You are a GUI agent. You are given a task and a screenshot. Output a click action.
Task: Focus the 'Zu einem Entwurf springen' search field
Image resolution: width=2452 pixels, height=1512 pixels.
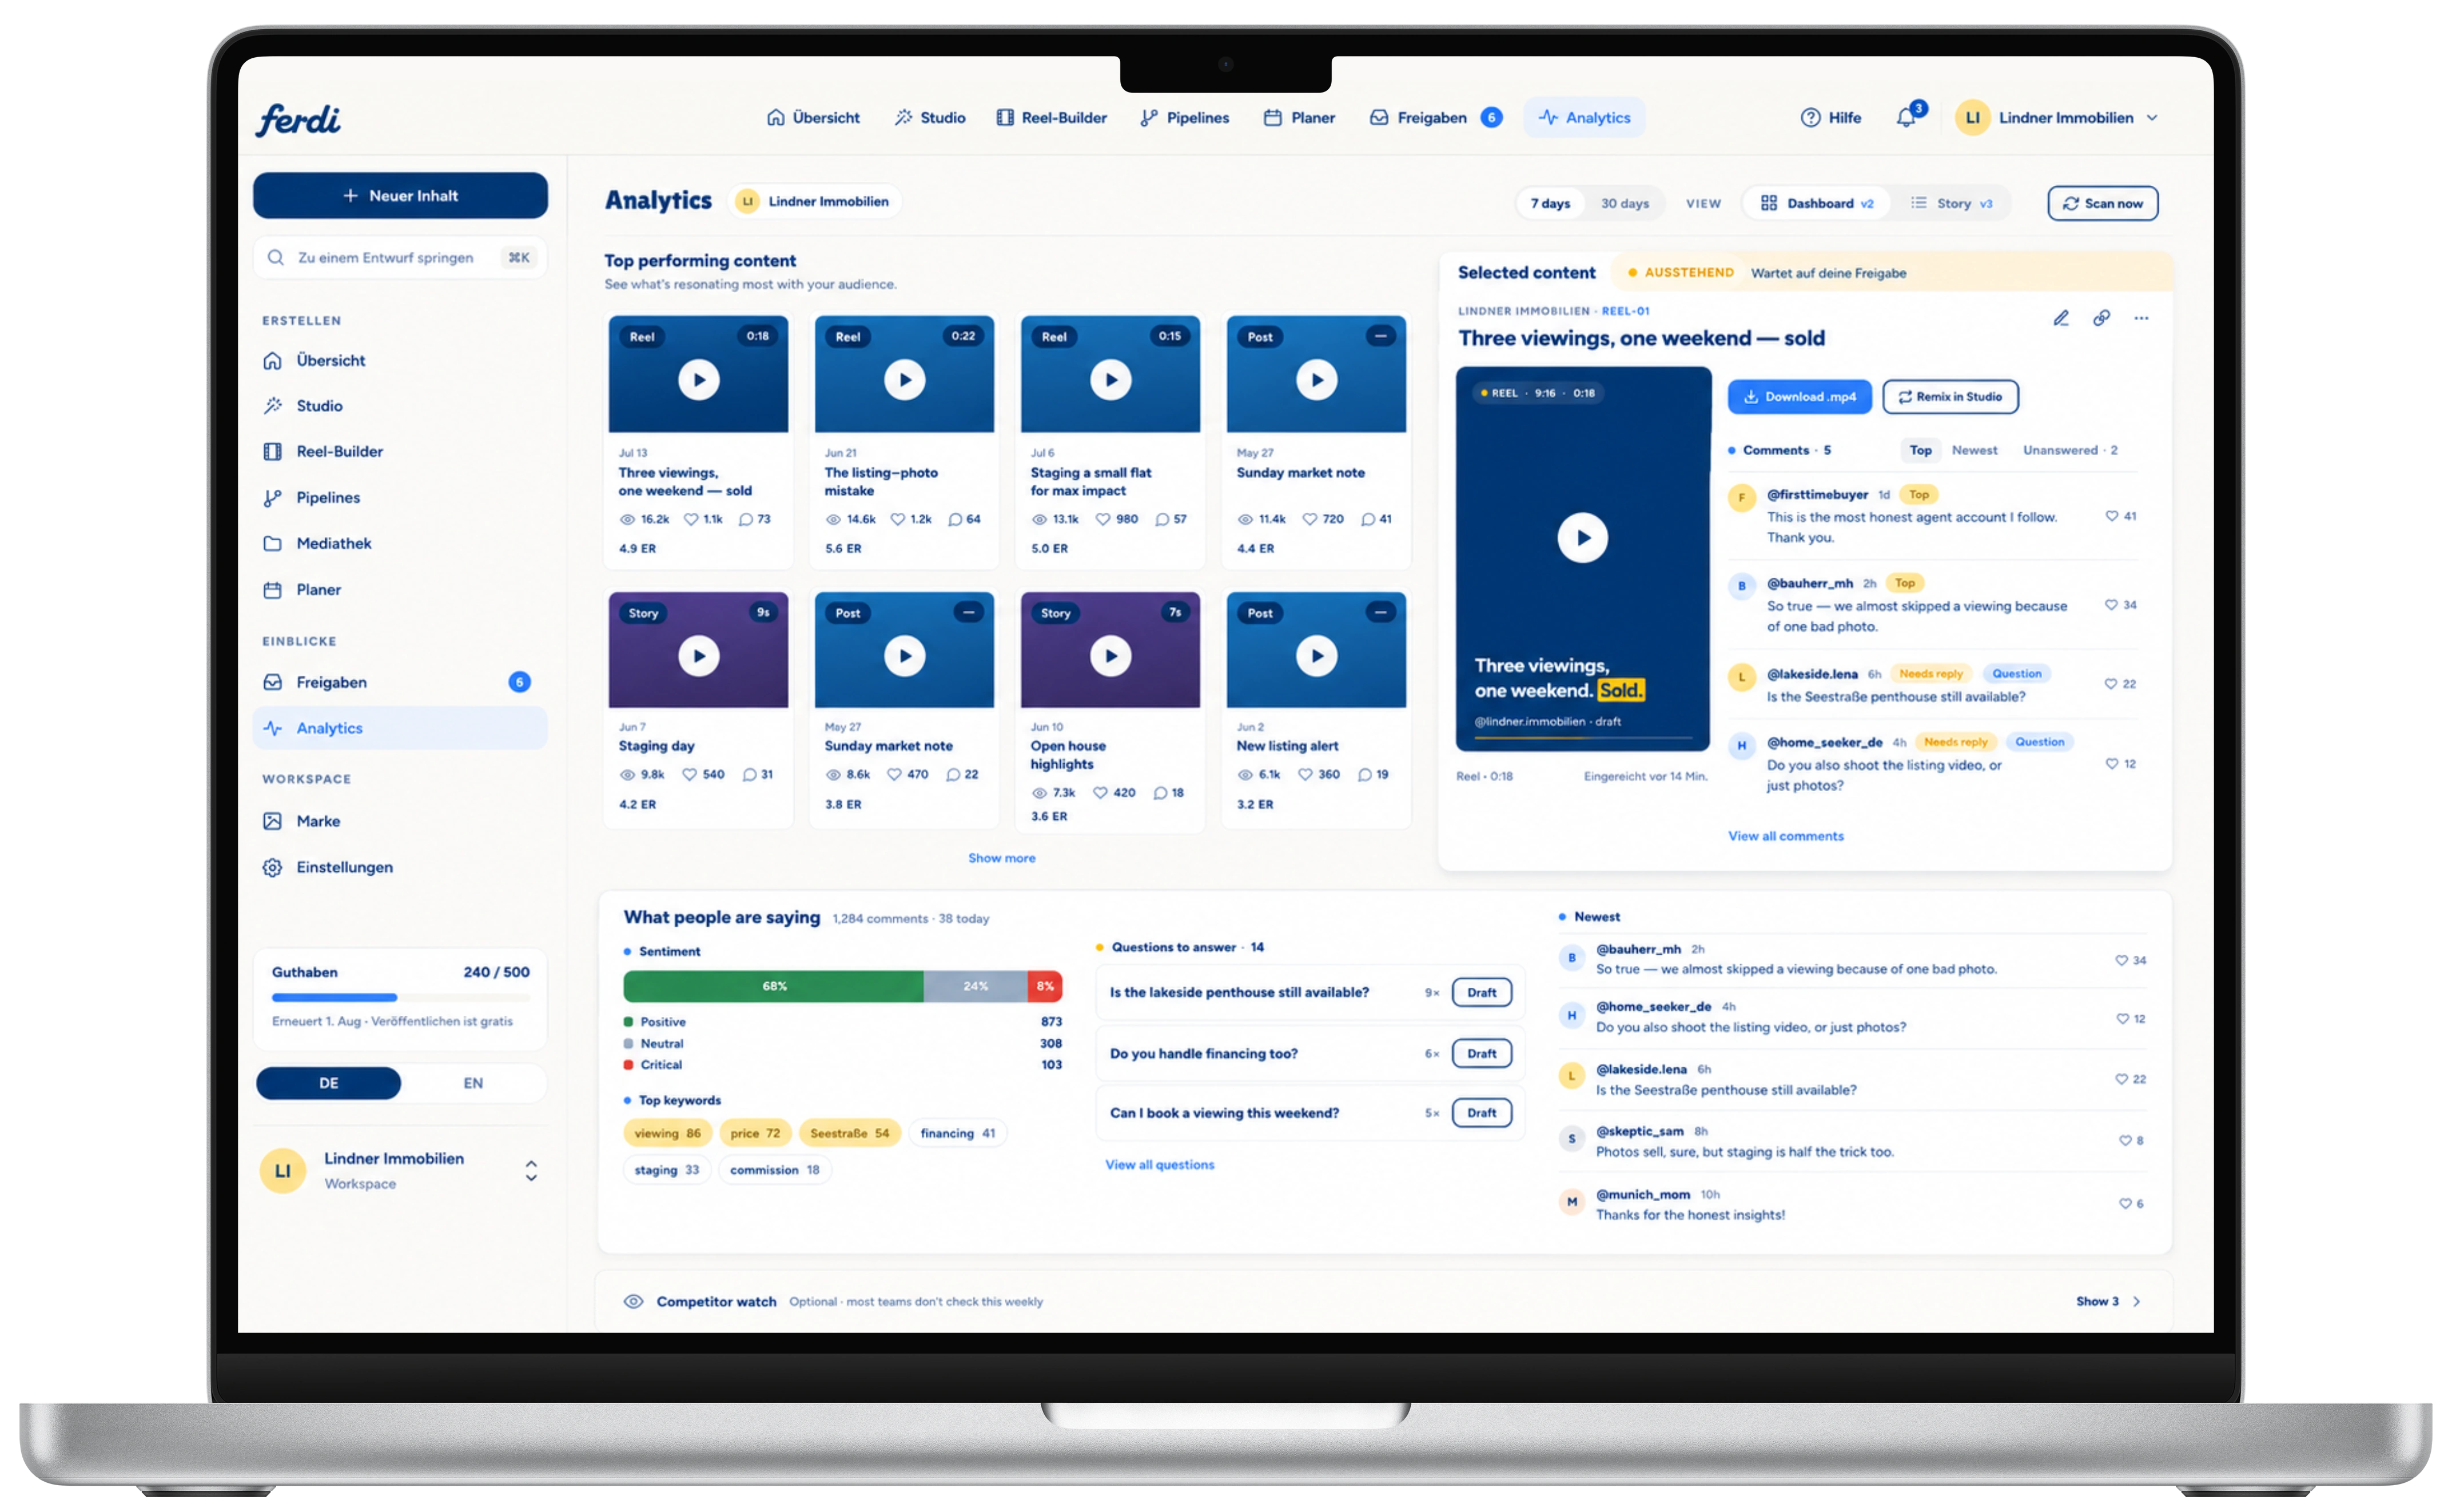point(400,258)
